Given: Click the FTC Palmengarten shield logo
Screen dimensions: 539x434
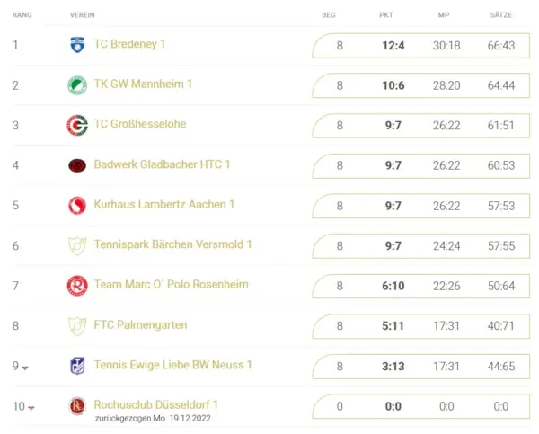Looking at the screenshot, I should [77, 325].
